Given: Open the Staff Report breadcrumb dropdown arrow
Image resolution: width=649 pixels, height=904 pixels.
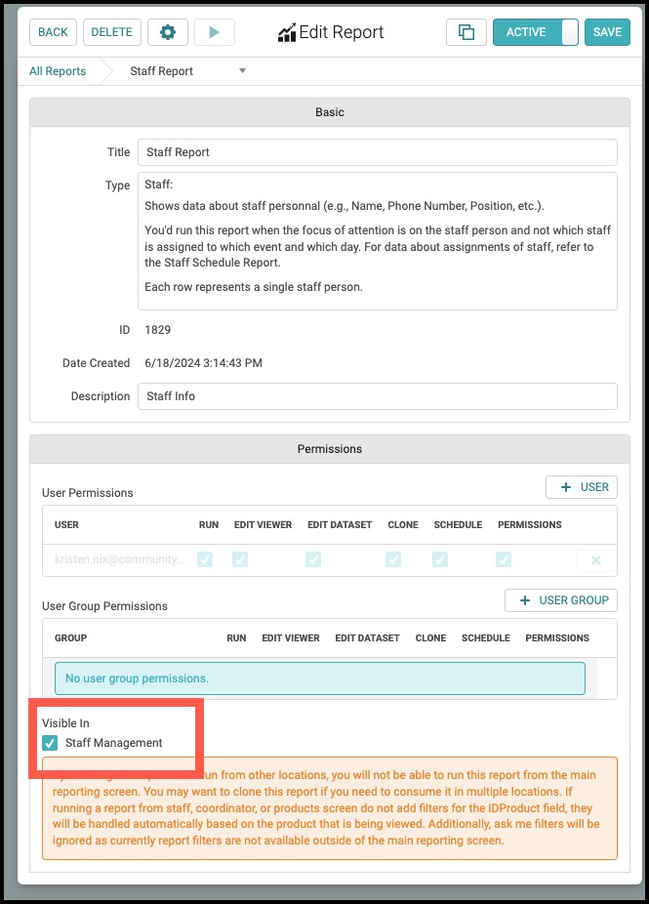Looking at the screenshot, I should (243, 71).
